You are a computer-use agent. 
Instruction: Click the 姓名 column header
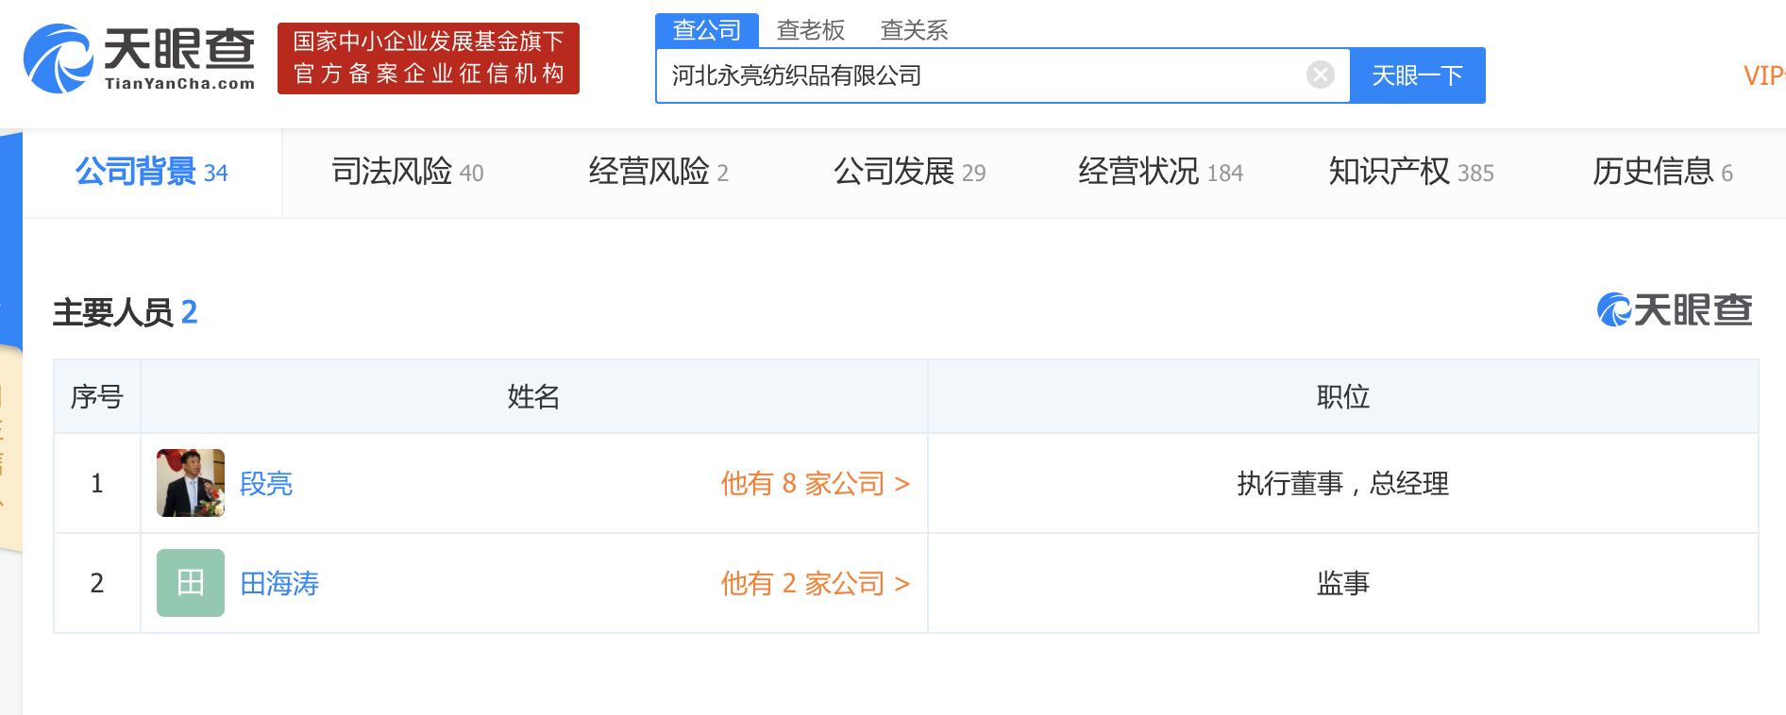tap(533, 397)
